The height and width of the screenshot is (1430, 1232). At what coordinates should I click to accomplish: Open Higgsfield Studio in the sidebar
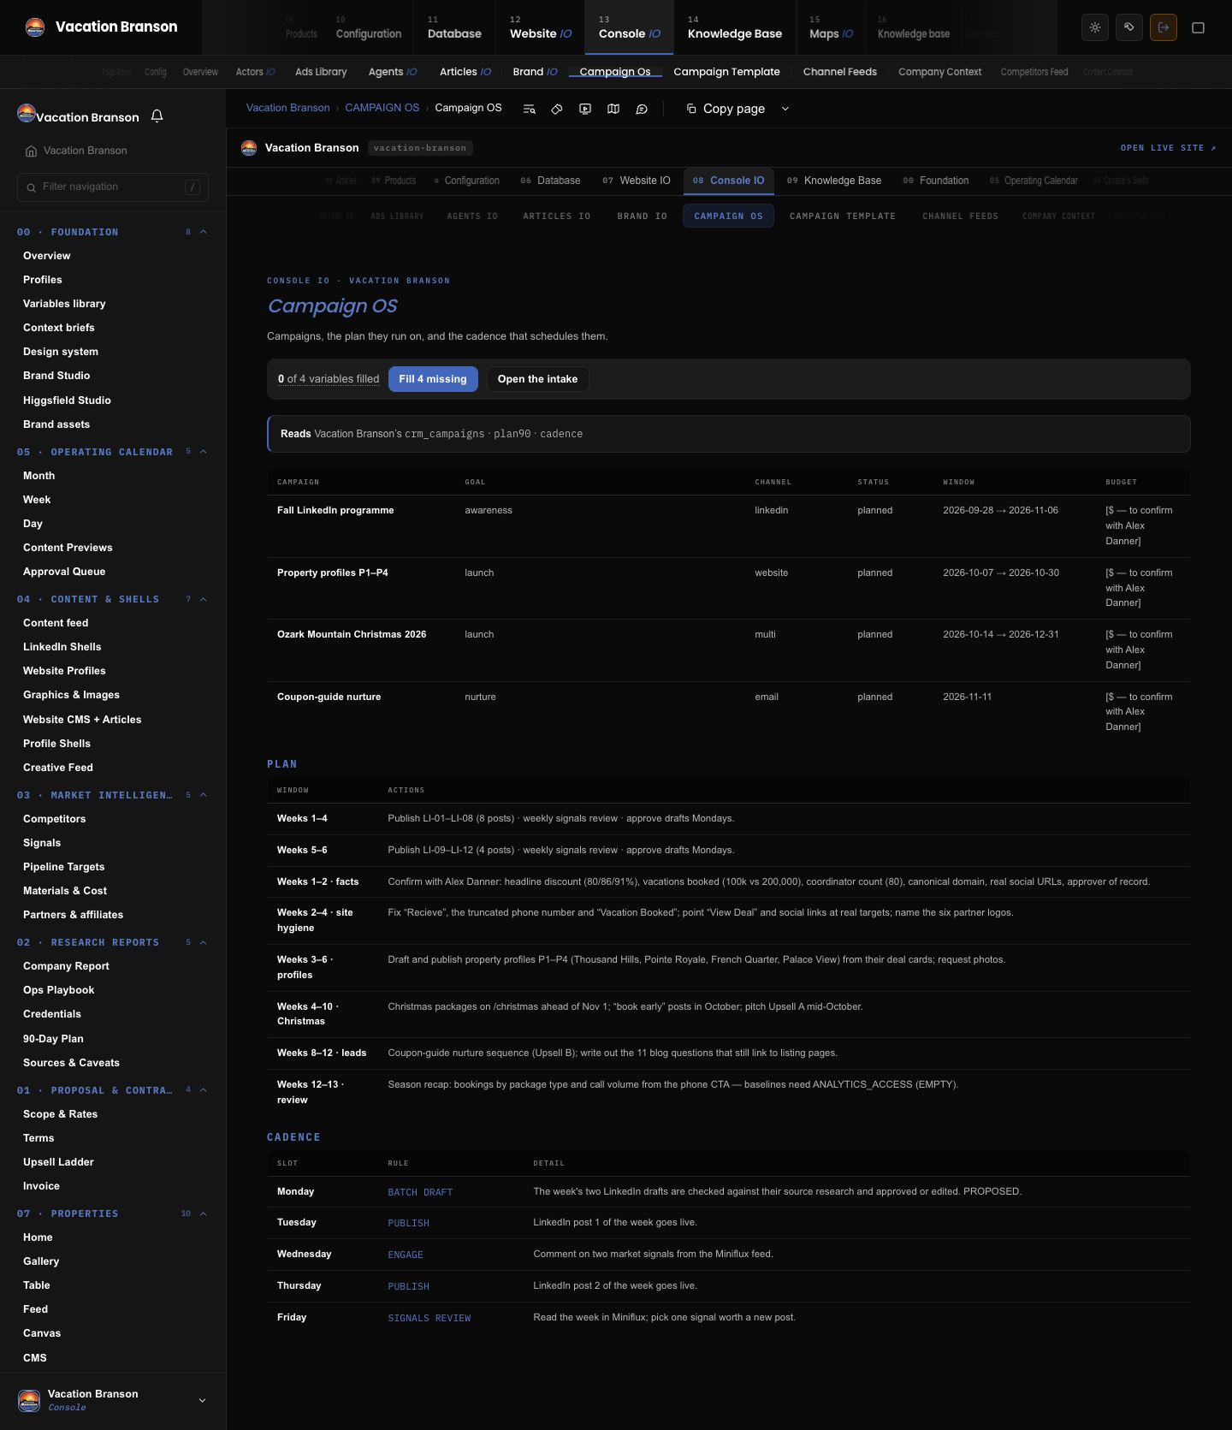pyautogui.click(x=67, y=401)
